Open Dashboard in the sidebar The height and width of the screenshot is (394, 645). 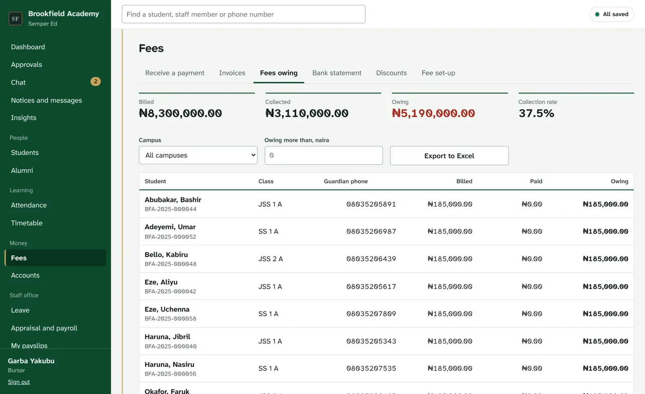(x=55, y=47)
